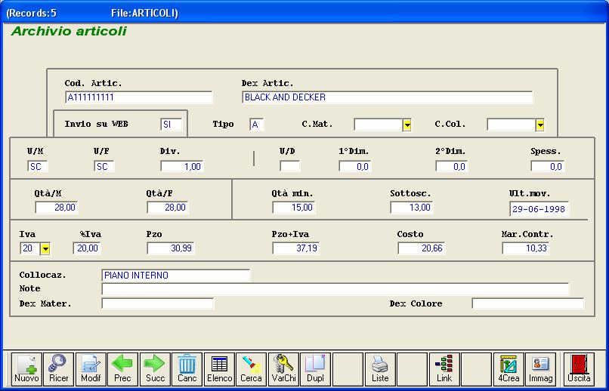
Task: Click the %Iva field 20,00
Action: pos(87,248)
